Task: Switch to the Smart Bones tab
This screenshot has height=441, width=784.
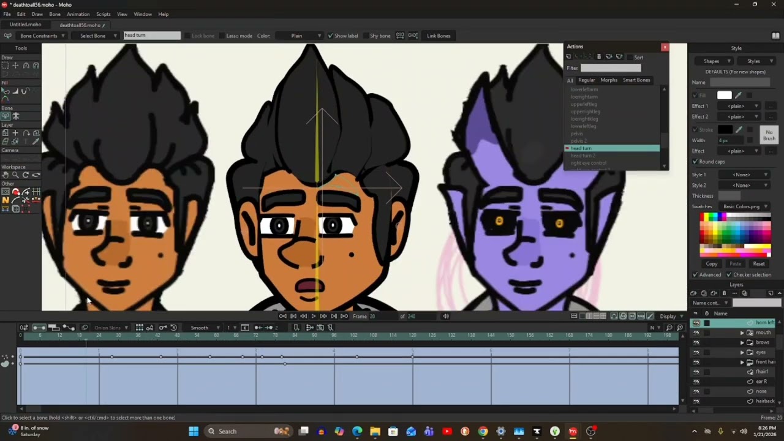Action: pyautogui.click(x=636, y=80)
